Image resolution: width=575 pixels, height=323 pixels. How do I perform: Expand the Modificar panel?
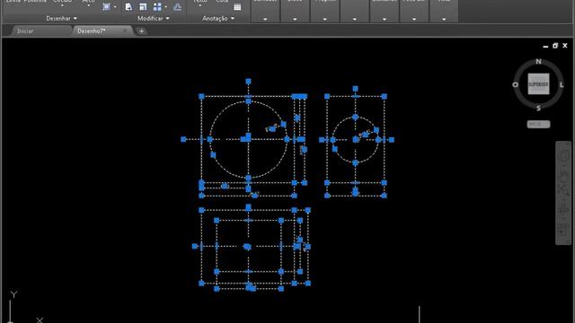click(x=154, y=18)
